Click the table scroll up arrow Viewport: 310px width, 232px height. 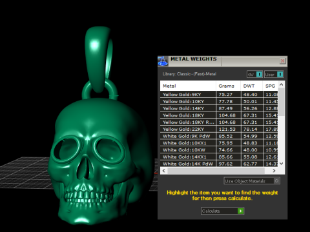[281, 84]
